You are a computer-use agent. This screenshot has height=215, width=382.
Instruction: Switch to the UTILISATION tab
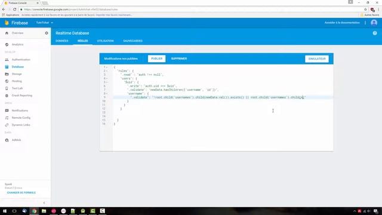point(105,41)
